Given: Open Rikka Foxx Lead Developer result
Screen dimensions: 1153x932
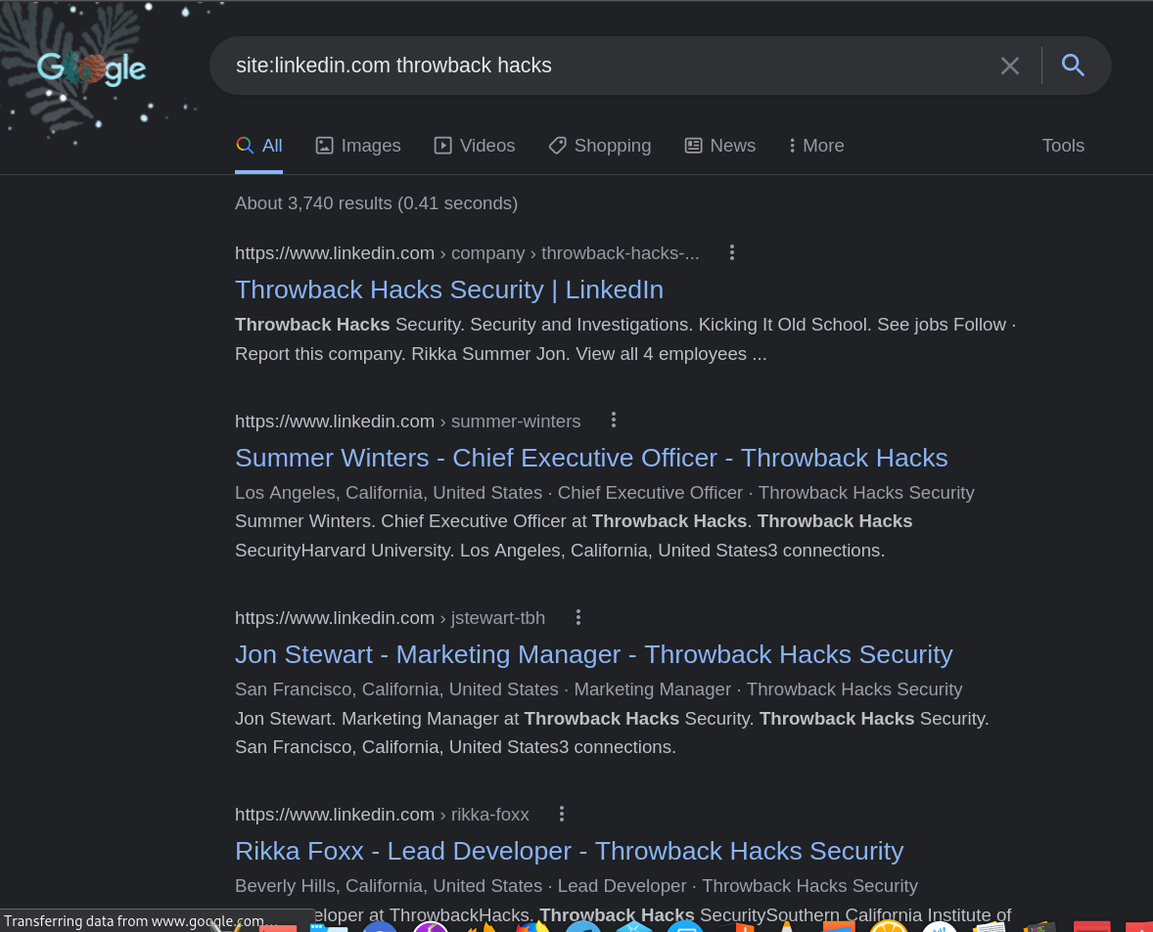Looking at the screenshot, I should pyautogui.click(x=569, y=851).
